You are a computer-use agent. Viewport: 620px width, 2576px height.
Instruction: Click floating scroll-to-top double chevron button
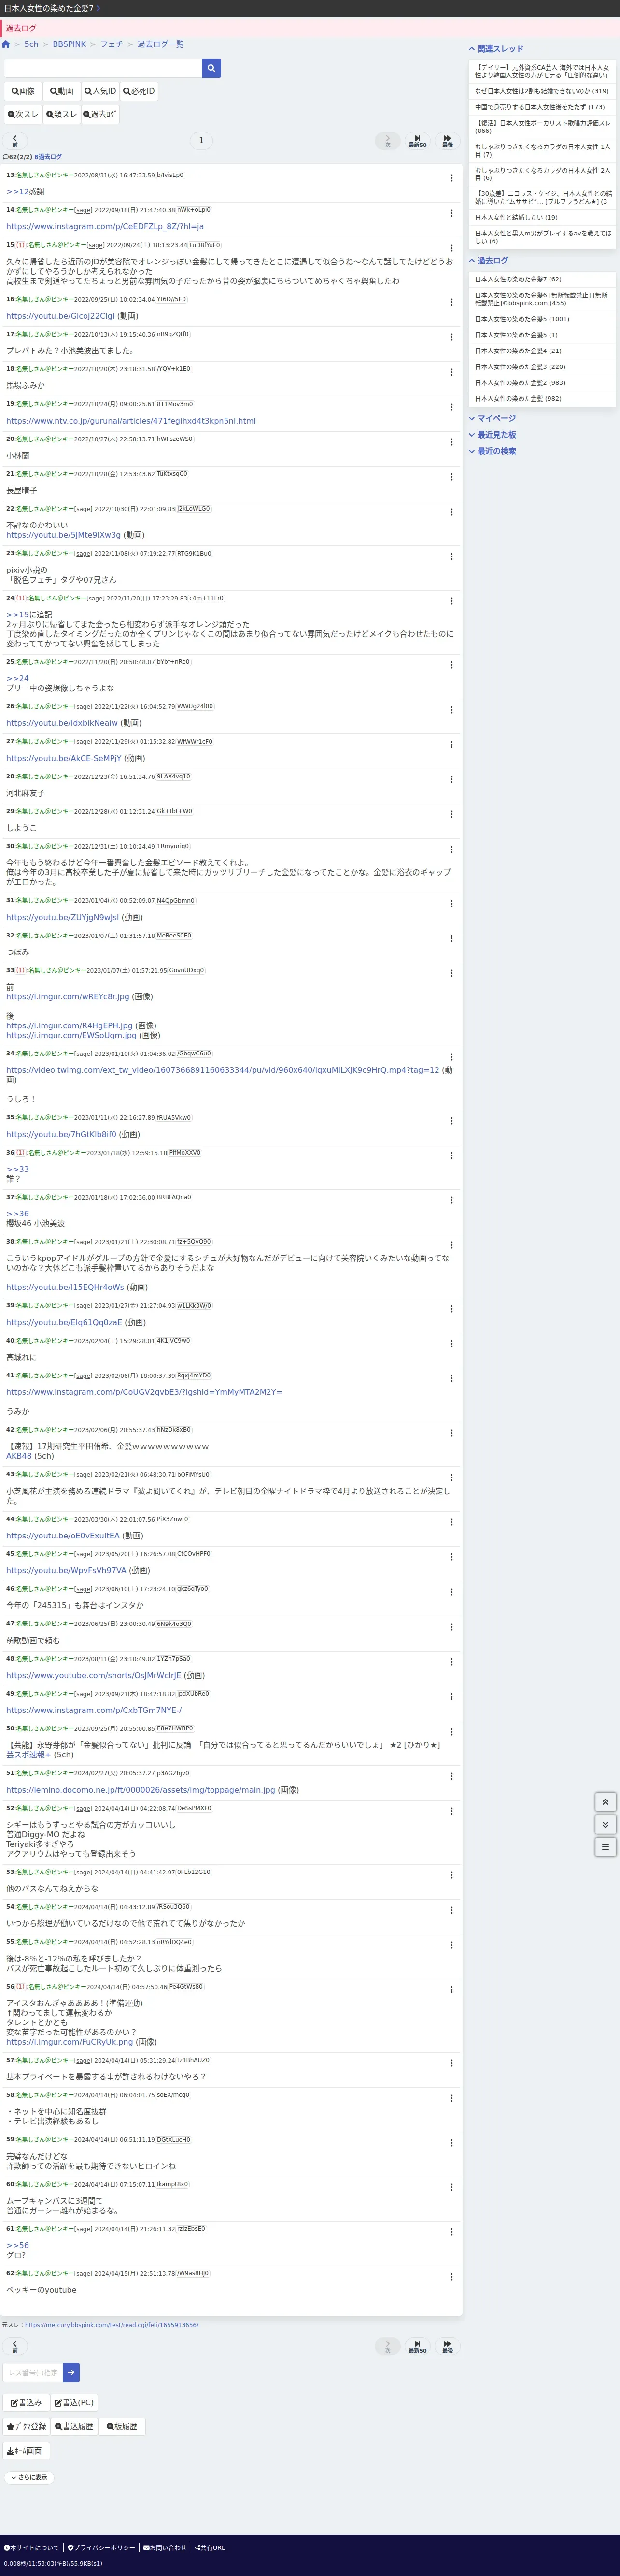coord(605,1802)
